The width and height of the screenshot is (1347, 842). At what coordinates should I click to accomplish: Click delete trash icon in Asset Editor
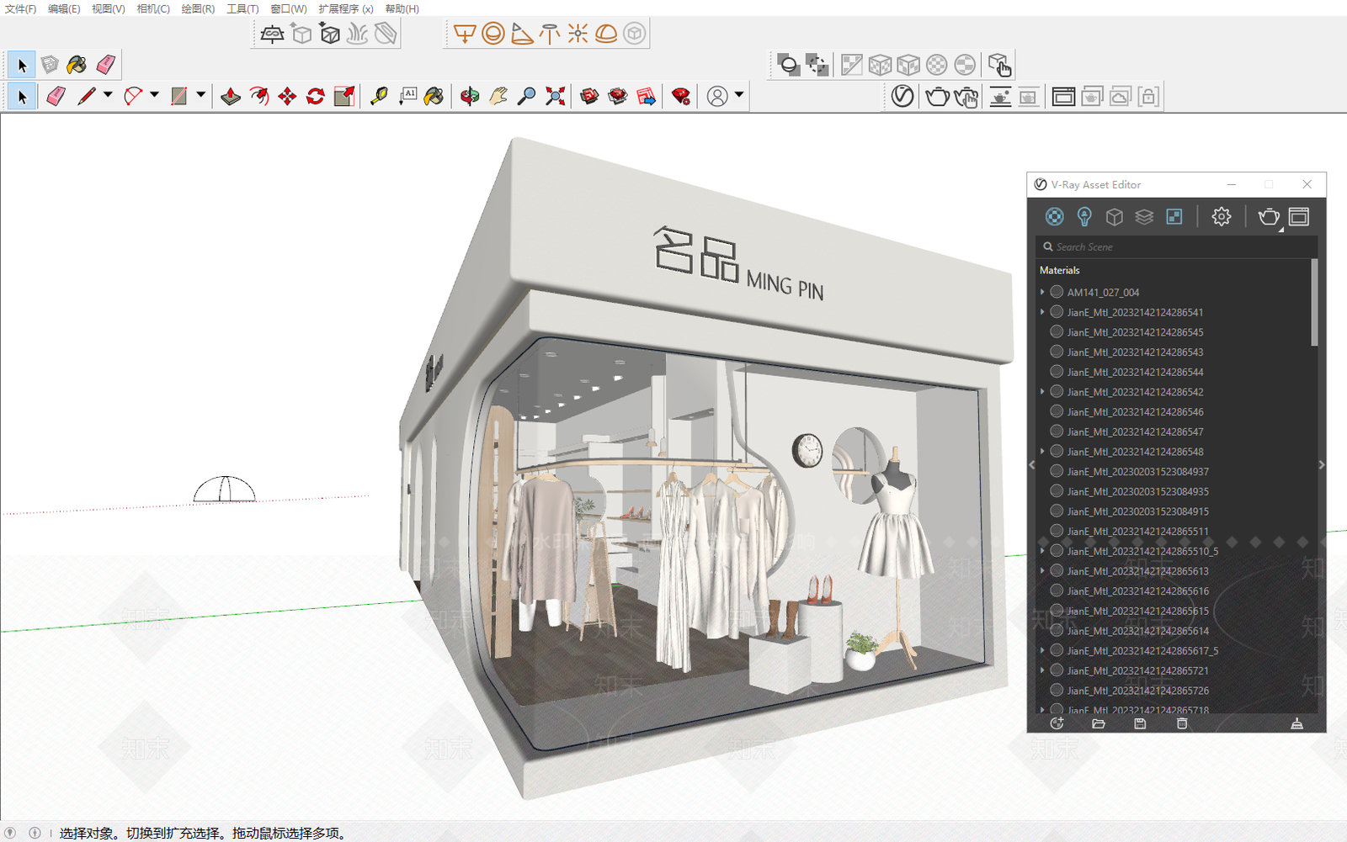(x=1182, y=723)
